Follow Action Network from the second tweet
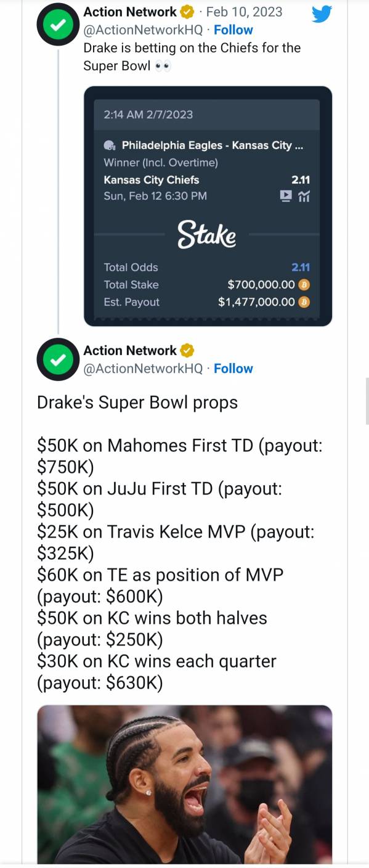Screen dimensions: 369x868 coord(233,369)
